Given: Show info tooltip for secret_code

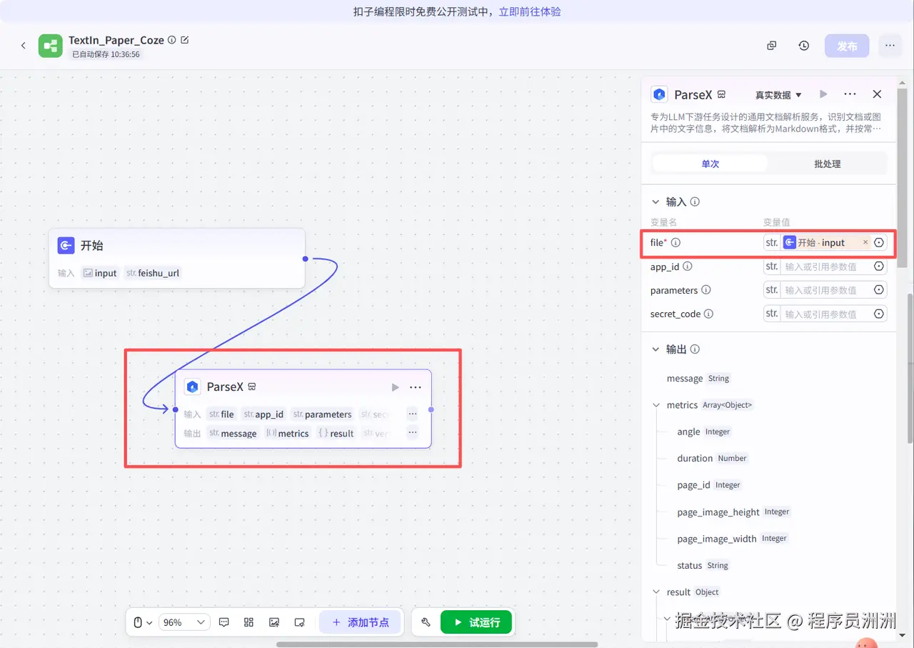Looking at the screenshot, I should coord(708,314).
